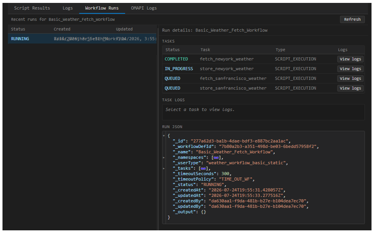Click the collapsed _namespaces ellipsis badge

[x=216, y=157]
